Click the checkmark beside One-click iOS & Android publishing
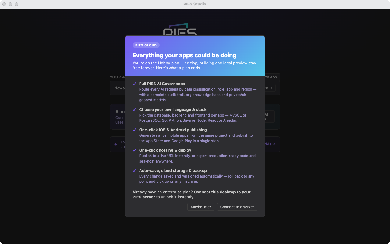The height and width of the screenshot is (244, 390). click(134, 130)
